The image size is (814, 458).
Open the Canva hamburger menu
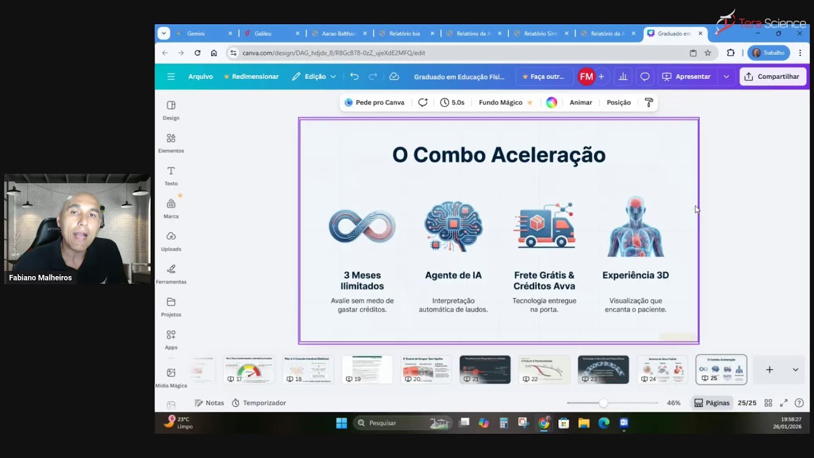pyautogui.click(x=171, y=76)
